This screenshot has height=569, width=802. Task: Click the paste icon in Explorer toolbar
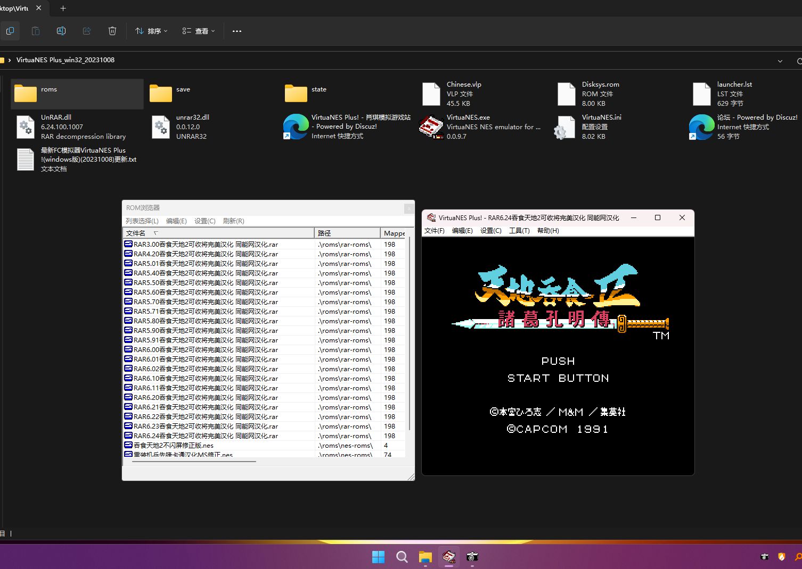pyautogui.click(x=36, y=31)
